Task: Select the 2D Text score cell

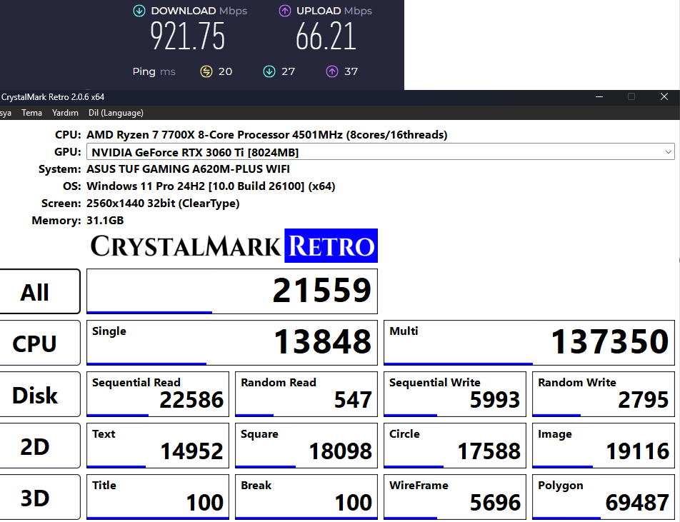Action: point(158,446)
